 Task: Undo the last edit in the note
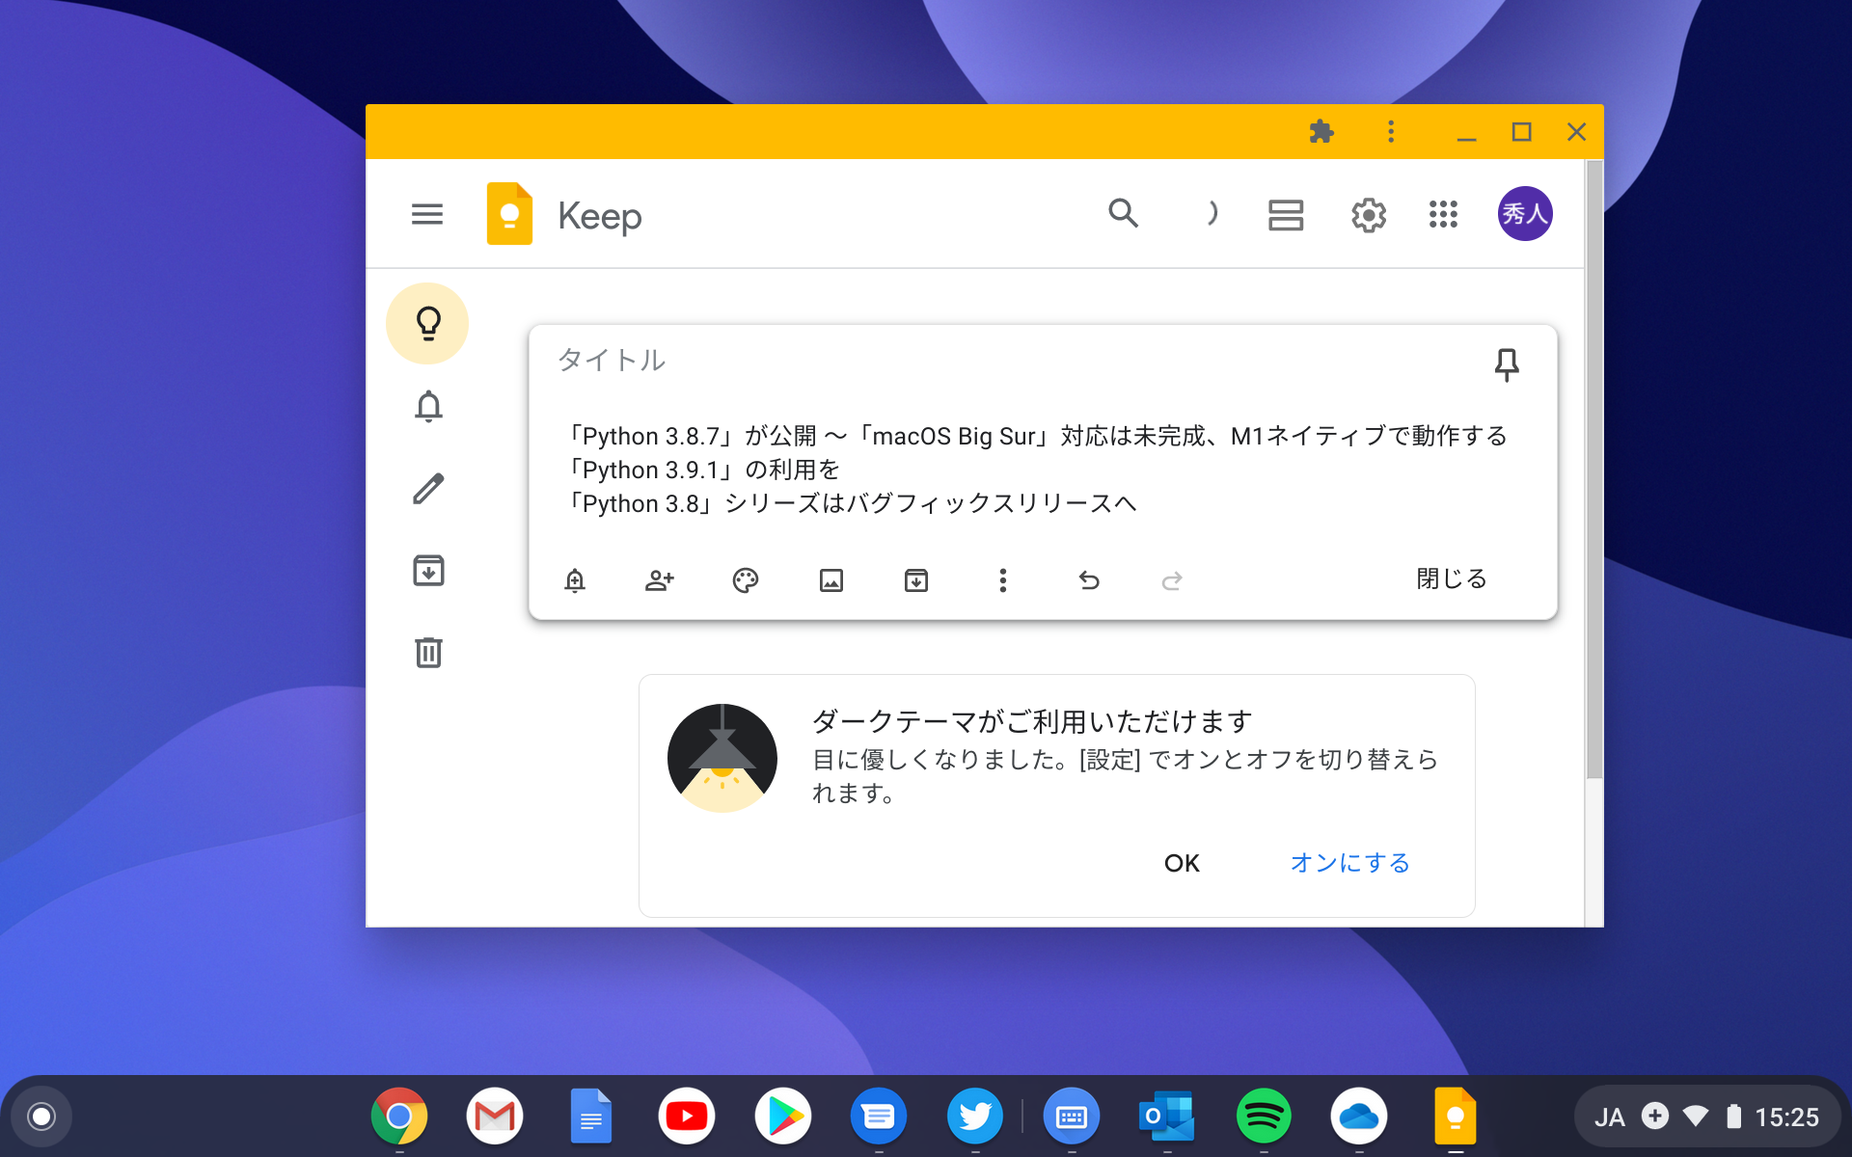tap(1089, 580)
